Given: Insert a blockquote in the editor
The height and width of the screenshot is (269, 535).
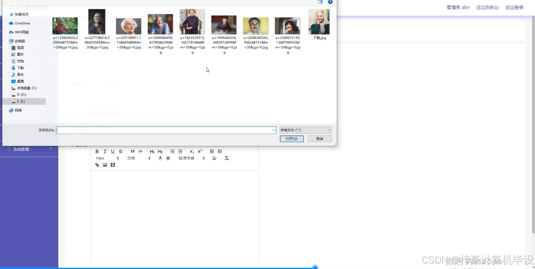Looking at the screenshot, I should coord(133,151).
